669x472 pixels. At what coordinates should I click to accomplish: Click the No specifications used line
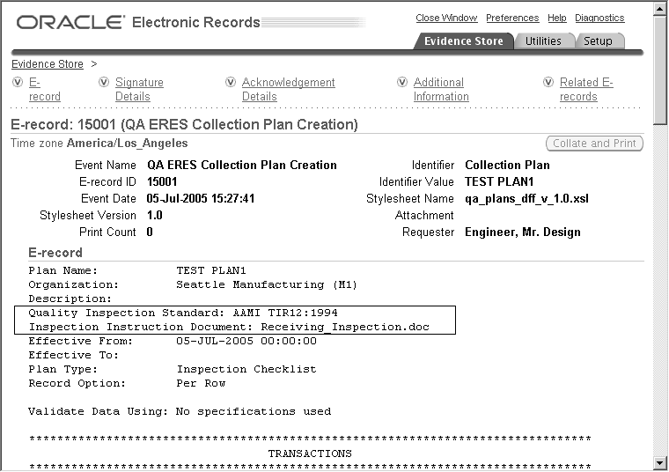pos(180,411)
